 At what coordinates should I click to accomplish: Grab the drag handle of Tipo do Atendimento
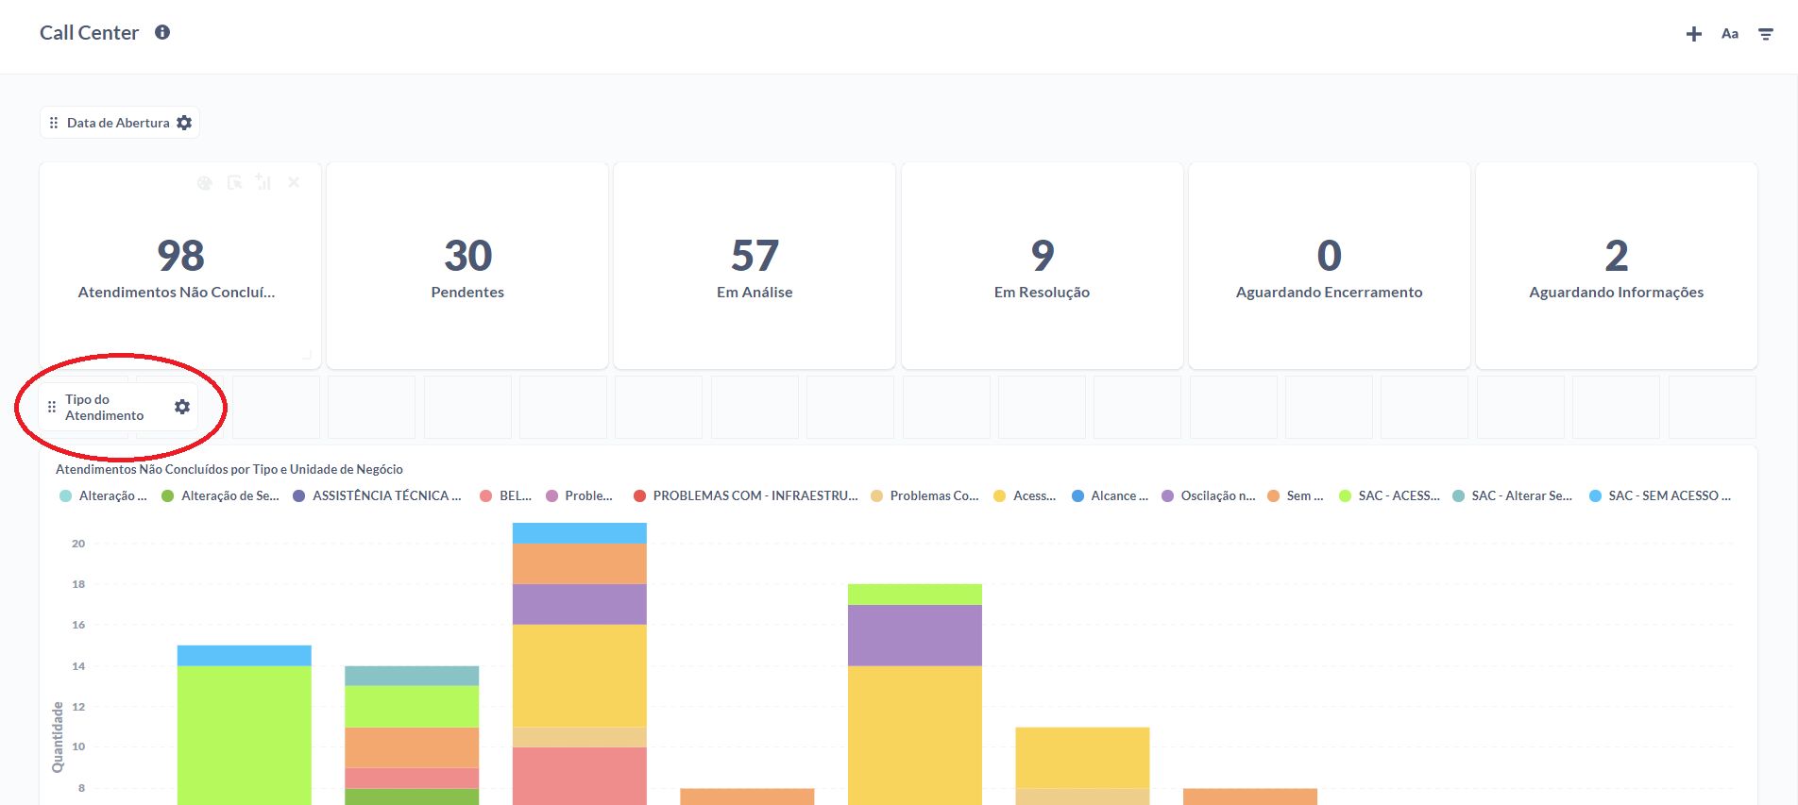[x=52, y=407]
